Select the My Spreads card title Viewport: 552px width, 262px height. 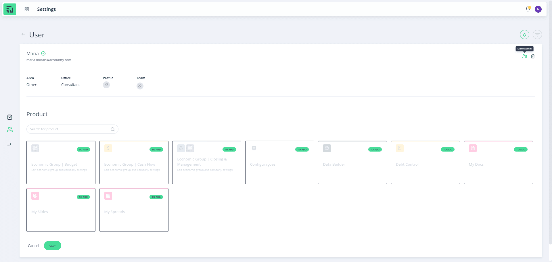pyautogui.click(x=114, y=212)
